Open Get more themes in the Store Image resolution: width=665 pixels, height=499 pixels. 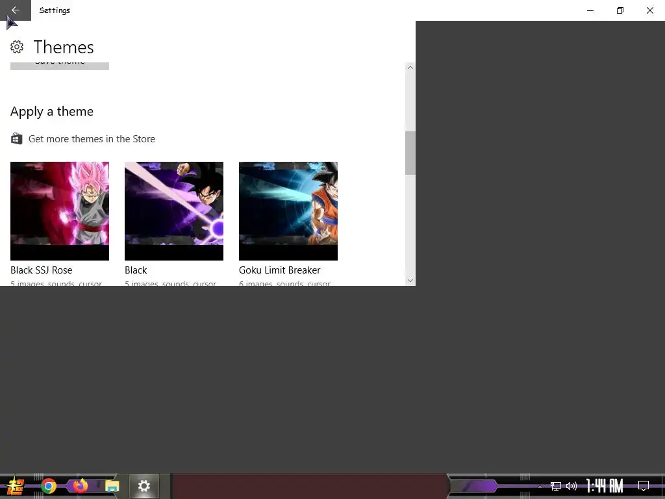coord(92,139)
